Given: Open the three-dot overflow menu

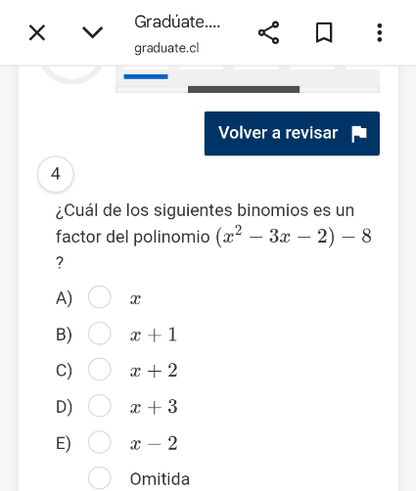Looking at the screenshot, I should (379, 32).
